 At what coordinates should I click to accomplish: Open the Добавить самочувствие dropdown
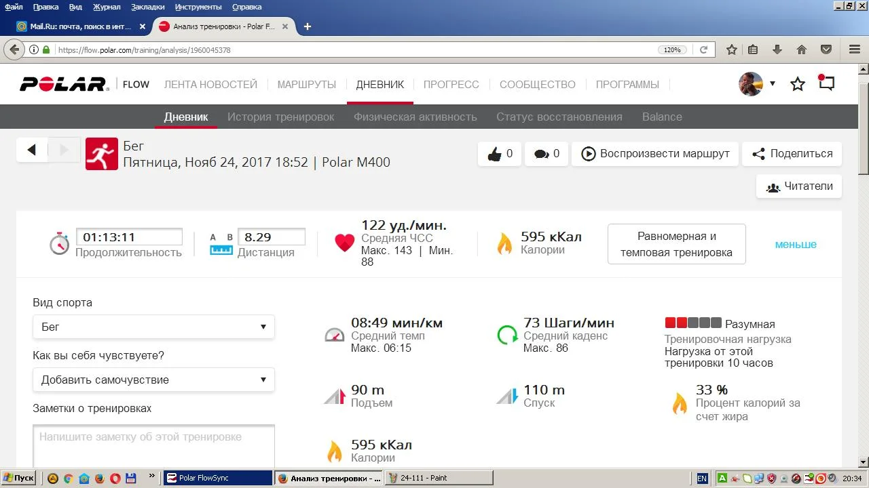pyautogui.click(x=153, y=380)
